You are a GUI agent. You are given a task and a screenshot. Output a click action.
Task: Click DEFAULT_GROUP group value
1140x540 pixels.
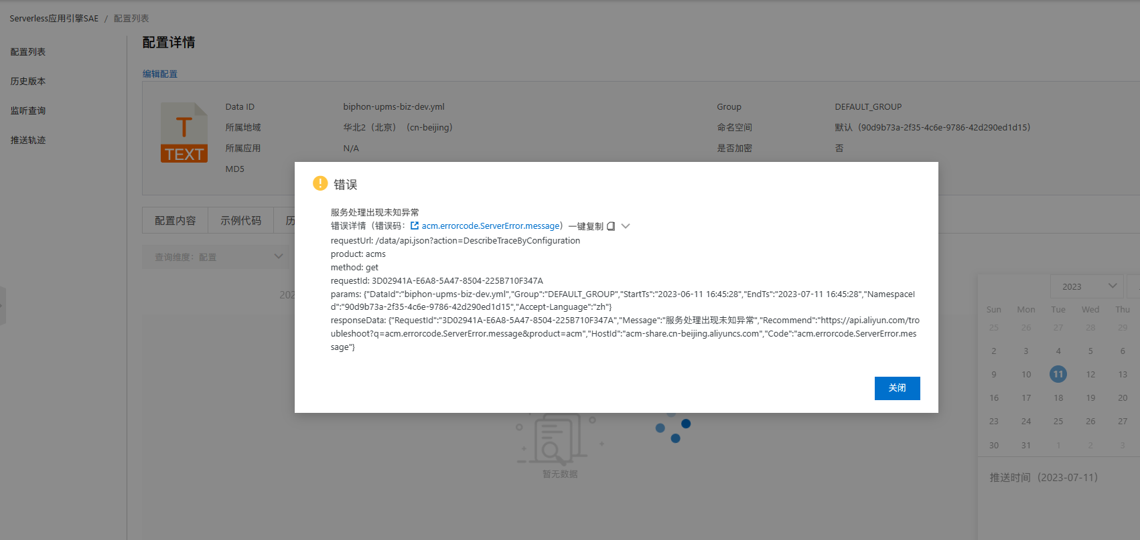pos(868,106)
